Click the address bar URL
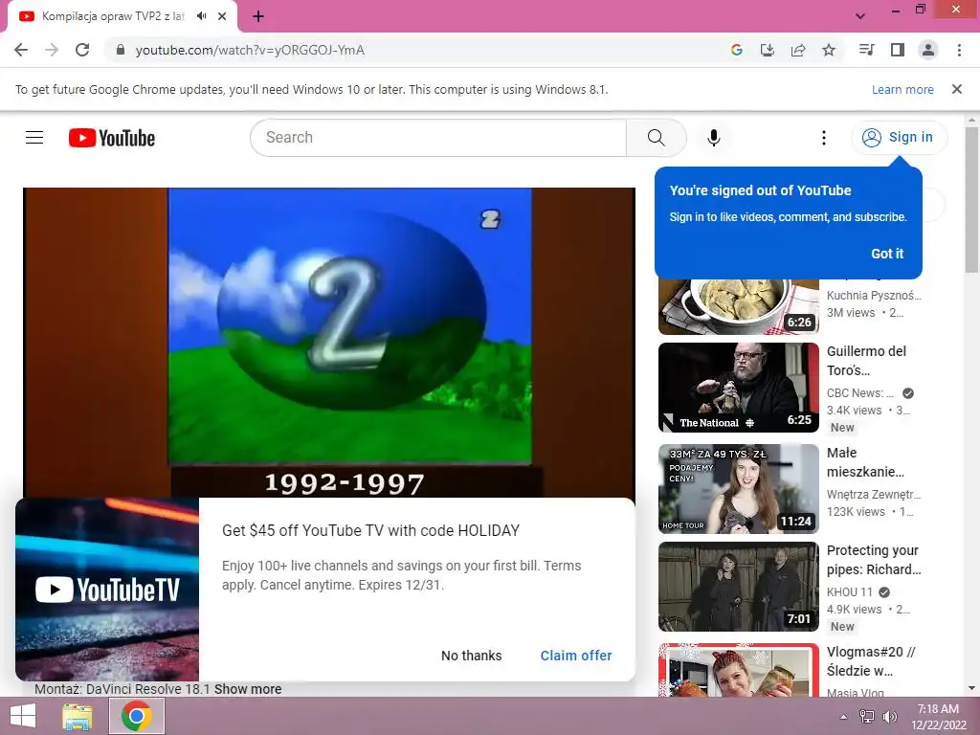This screenshot has height=735, width=980. 250,50
